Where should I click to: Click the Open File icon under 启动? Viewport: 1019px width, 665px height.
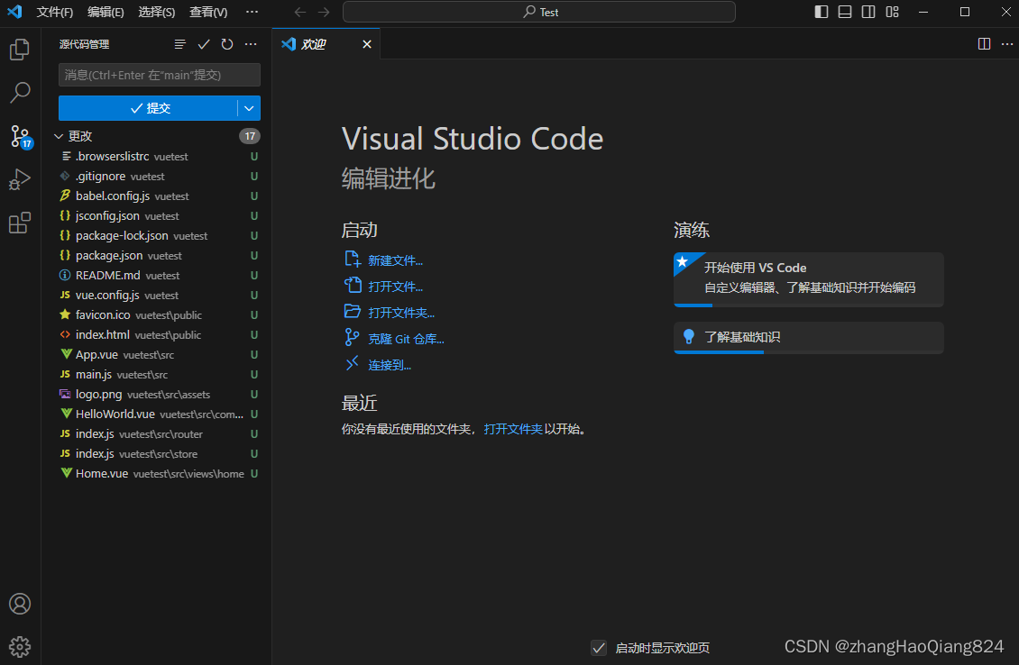(353, 285)
